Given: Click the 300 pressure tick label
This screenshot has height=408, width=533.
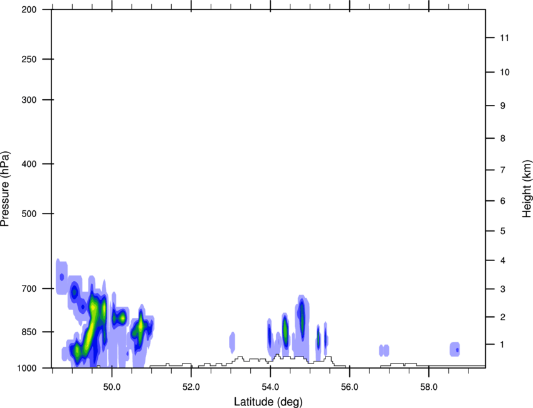Looking at the screenshot, I should pos(29,100).
